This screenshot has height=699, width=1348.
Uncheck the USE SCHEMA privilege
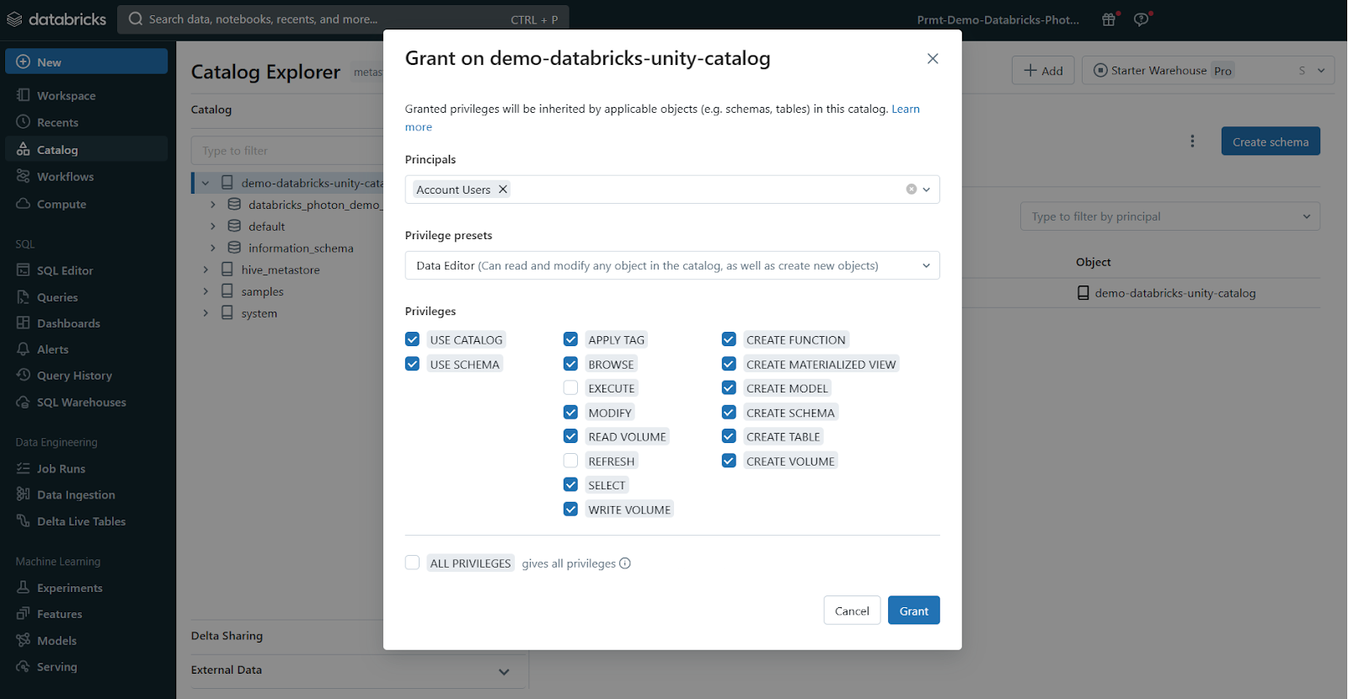(x=412, y=364)
